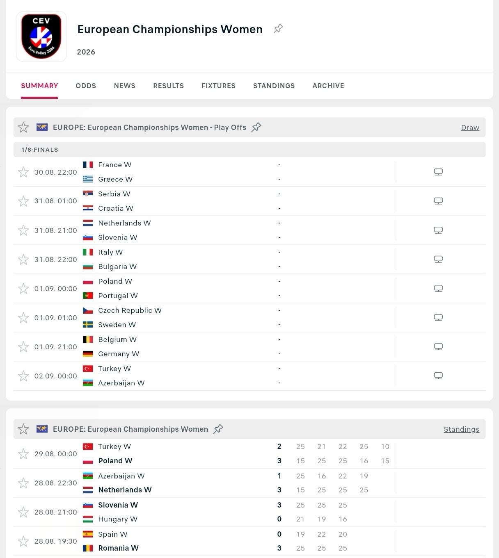
Task: Pin the European Championships Women group section
Action: point(218,429)
